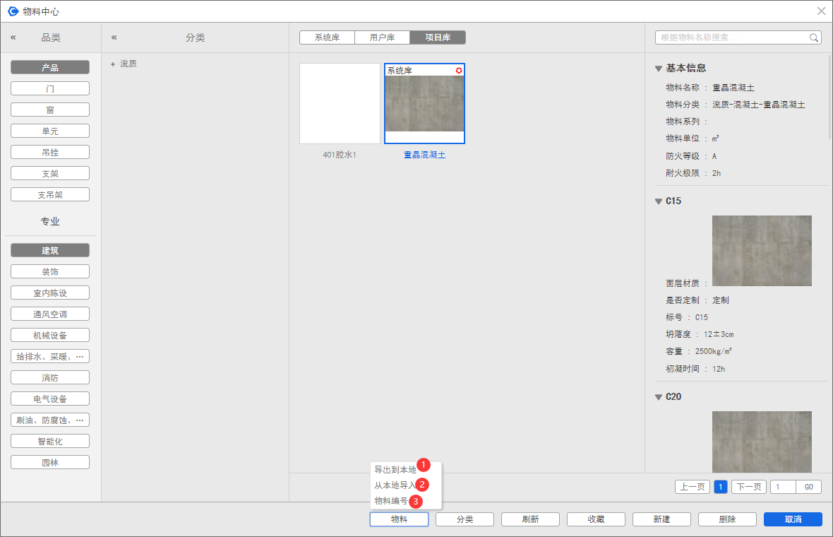Viewport: 833px width, 537px height.
Task: Select the 消防 discipline toggle
Action: point(50,378)
